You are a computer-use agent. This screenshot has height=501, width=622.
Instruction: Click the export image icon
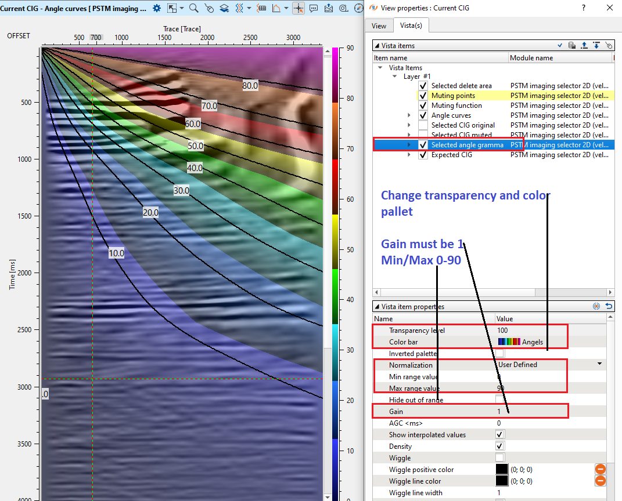click(x=329, y=8)
